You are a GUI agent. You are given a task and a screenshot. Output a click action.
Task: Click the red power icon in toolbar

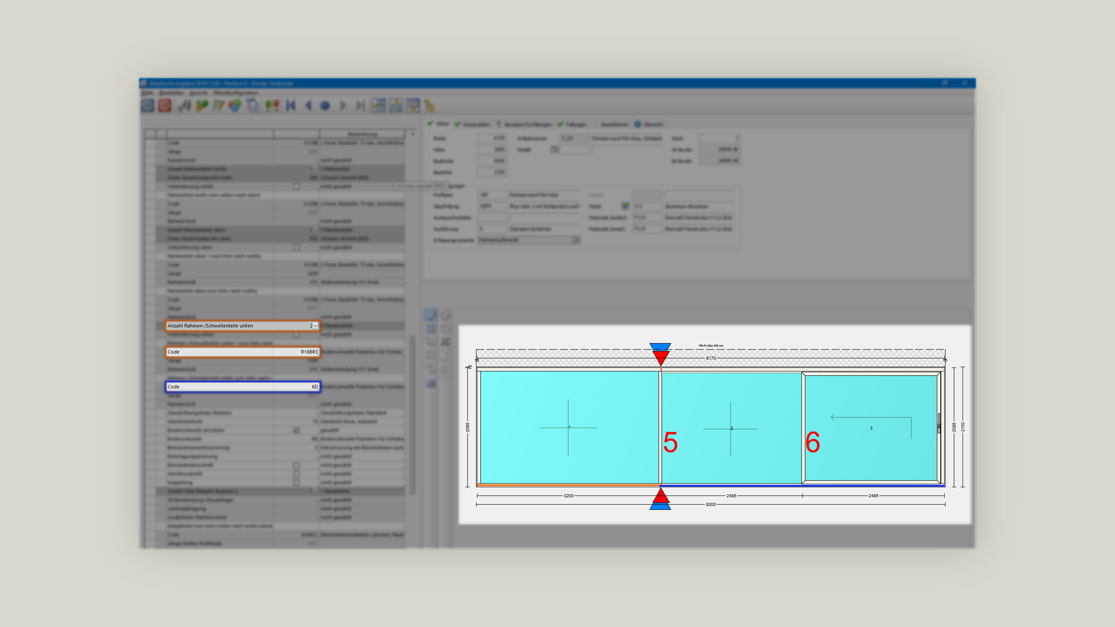[165, 105]
